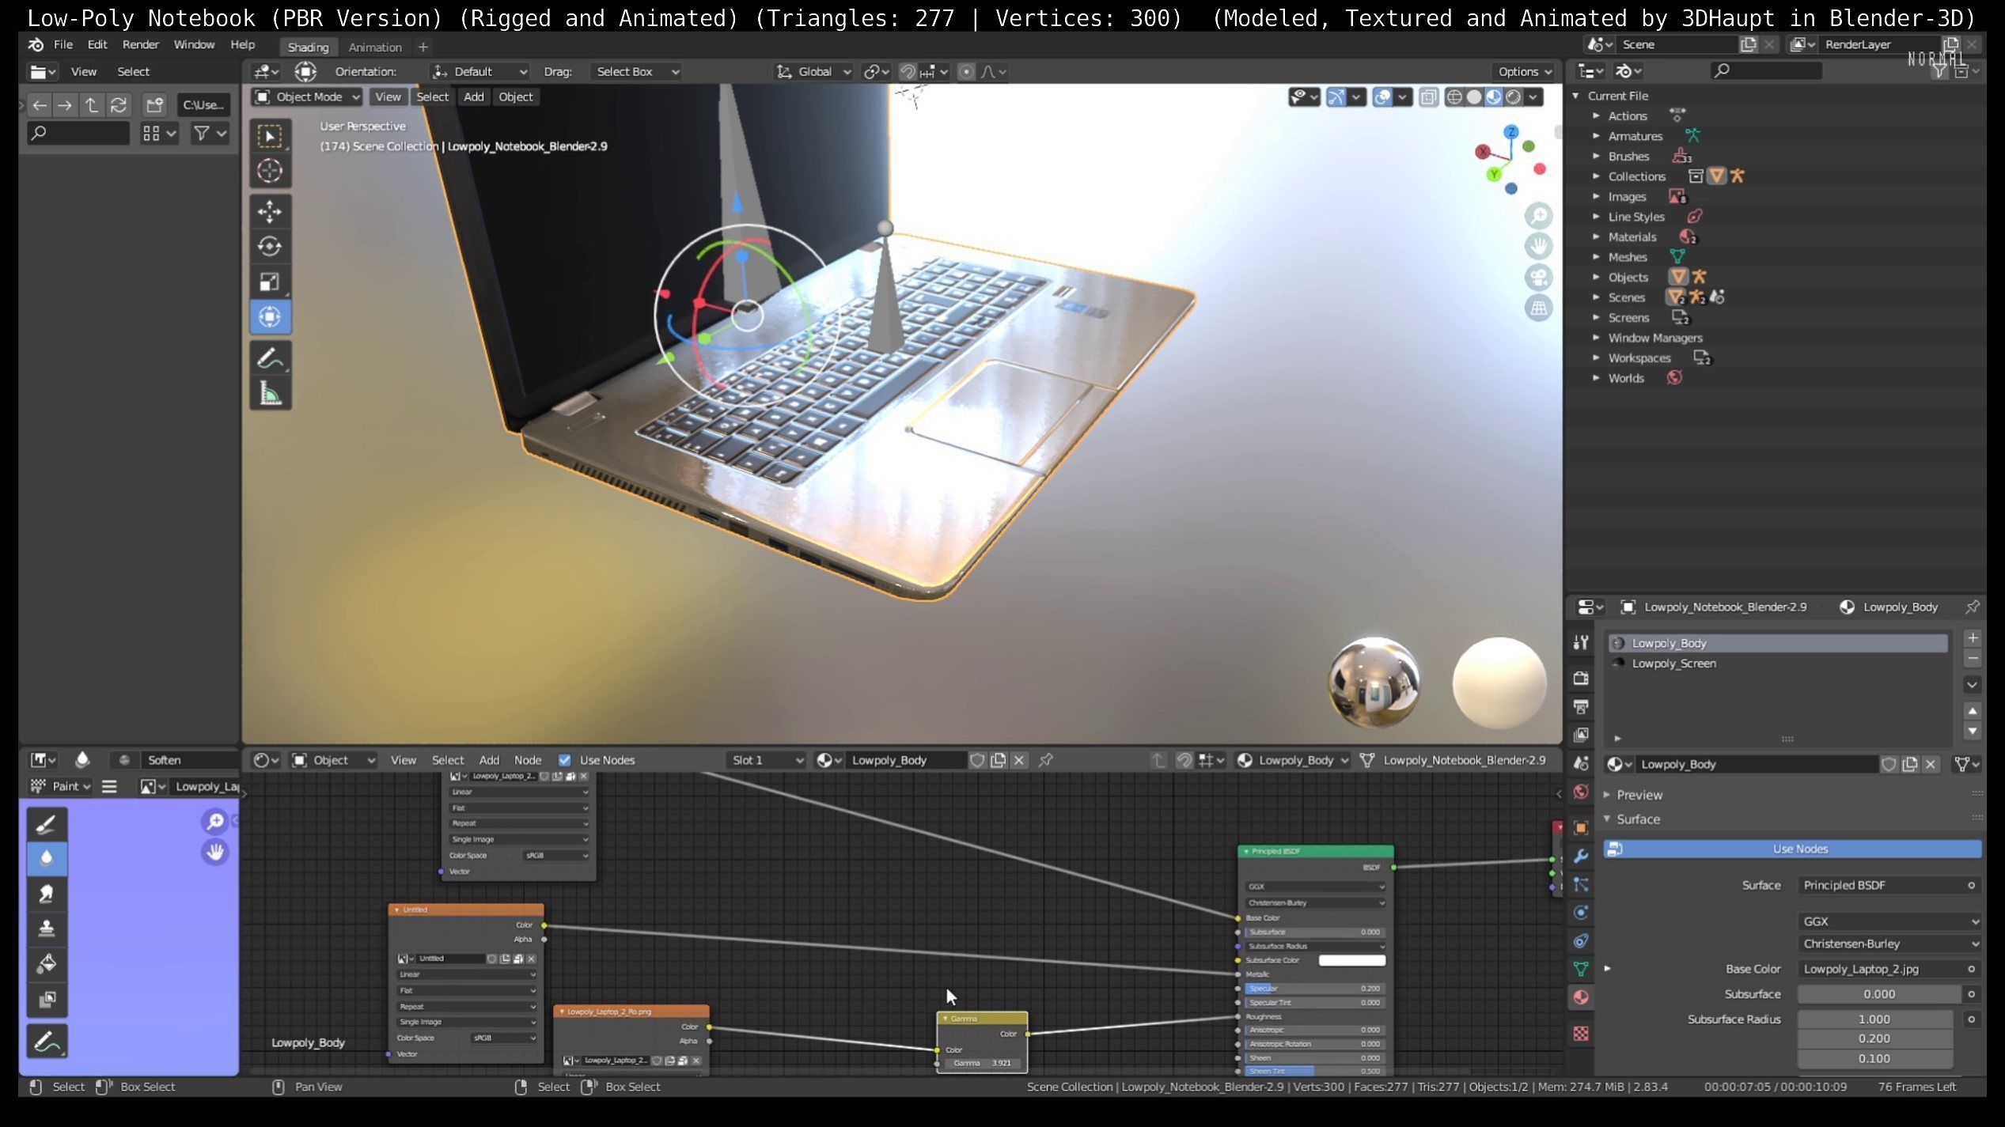The image size is (2005, 1127).
Task: Open the Object Mode dropdown
Action: point(307,97)
